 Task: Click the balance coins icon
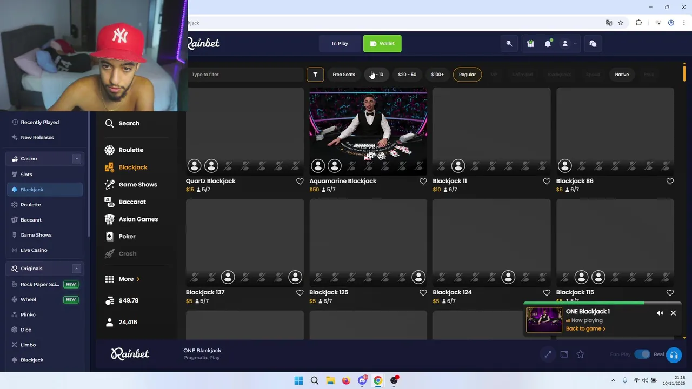109,300
